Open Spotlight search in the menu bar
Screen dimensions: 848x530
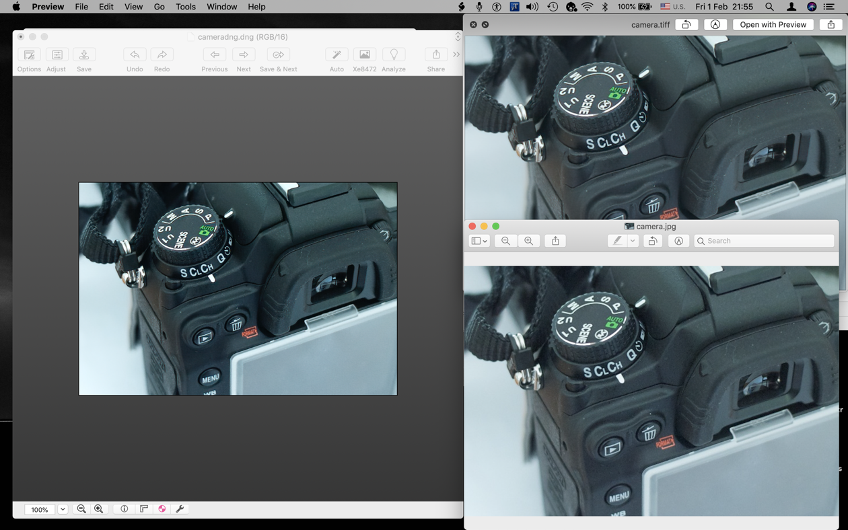pyautogui.click(x=769, y=7)
